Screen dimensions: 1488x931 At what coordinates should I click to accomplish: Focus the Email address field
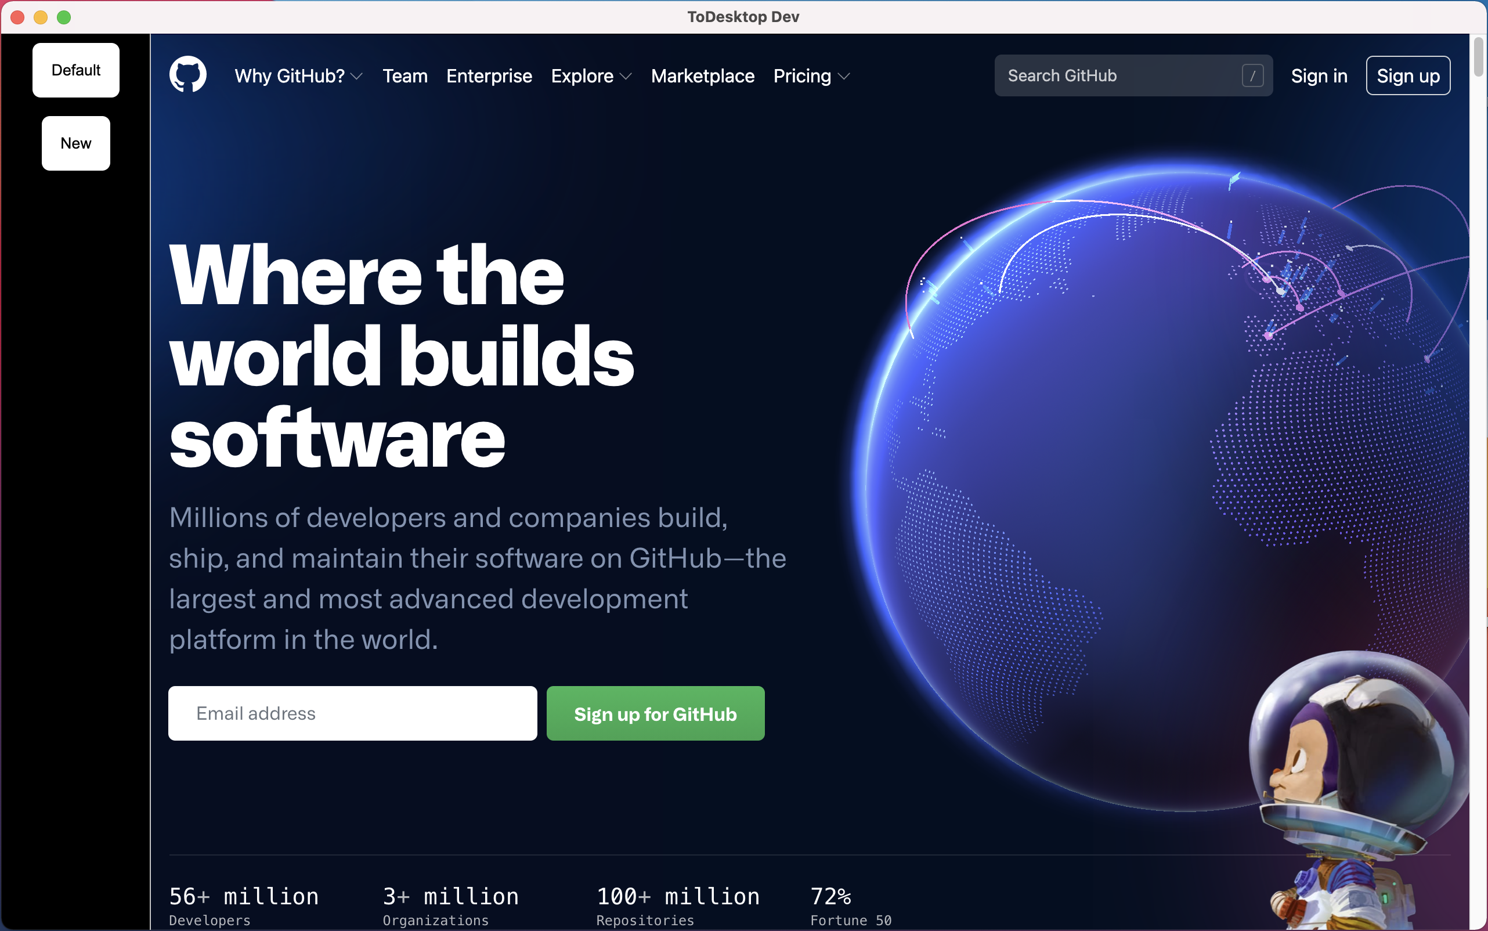click(352, 713)
